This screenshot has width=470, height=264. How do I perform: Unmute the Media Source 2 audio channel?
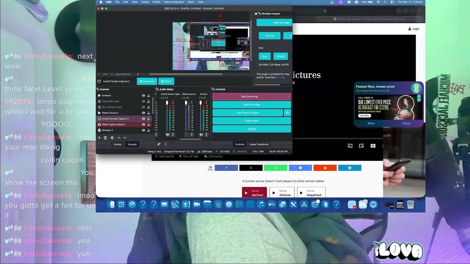click(x=187, y=135)
